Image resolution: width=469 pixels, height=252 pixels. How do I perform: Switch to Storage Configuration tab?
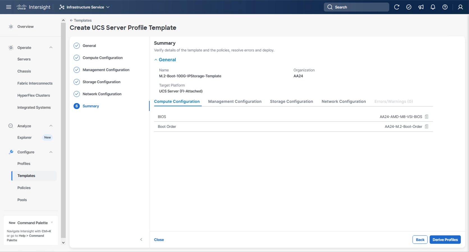point(291,101)
